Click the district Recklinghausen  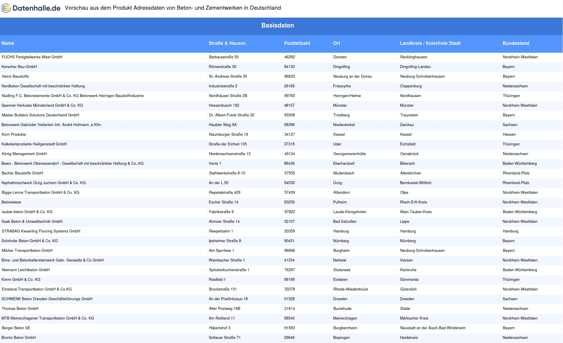(x=414, y=57)
